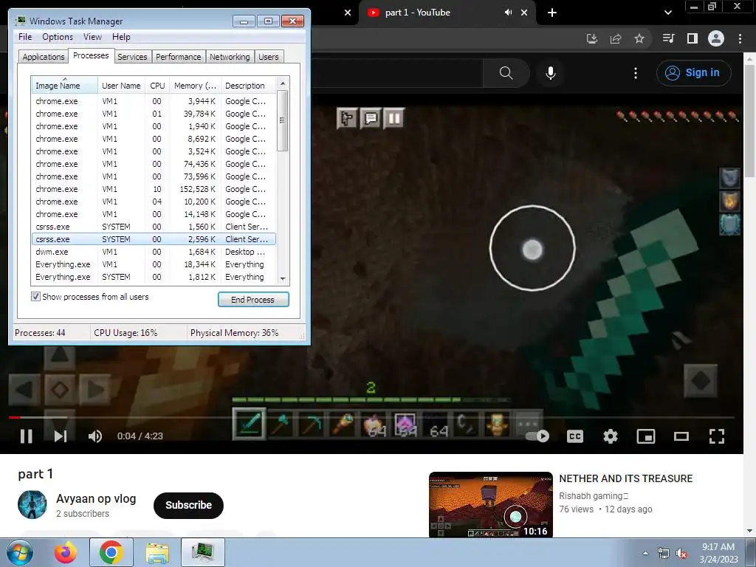This screenshot has height=567, width=756.
Task: Pause the YouTube video
Action: [26, 436]
